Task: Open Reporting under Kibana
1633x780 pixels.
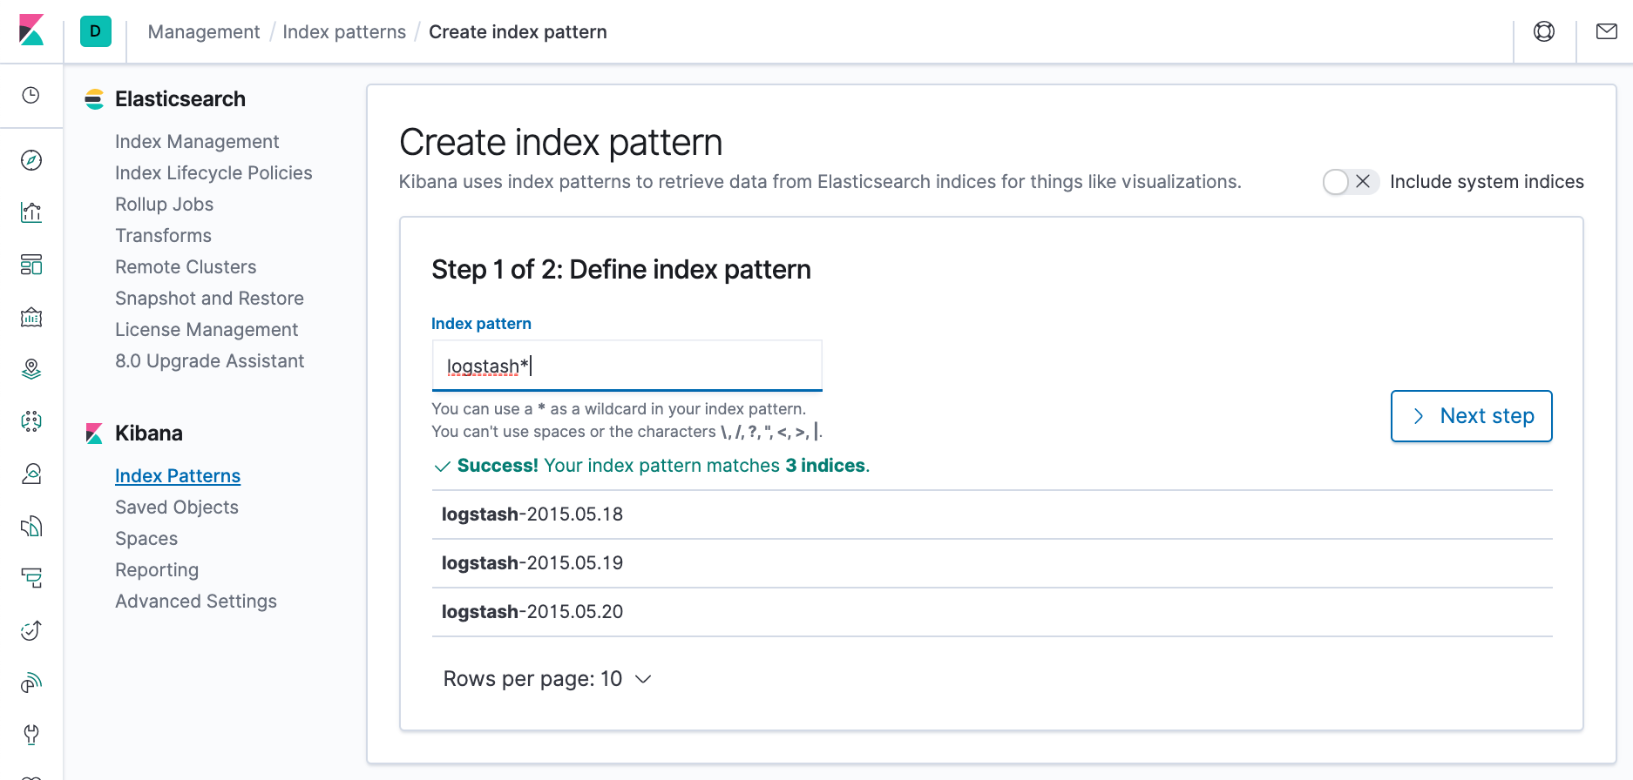Action: [x=157, y=570]
